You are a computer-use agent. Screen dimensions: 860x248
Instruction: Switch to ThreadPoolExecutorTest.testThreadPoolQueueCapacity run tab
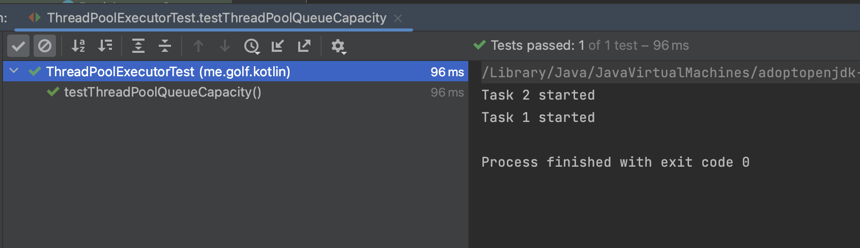[216, 18]
